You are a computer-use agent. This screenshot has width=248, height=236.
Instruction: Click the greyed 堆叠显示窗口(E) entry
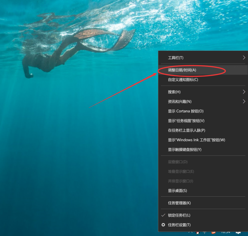tap(203, 172)
